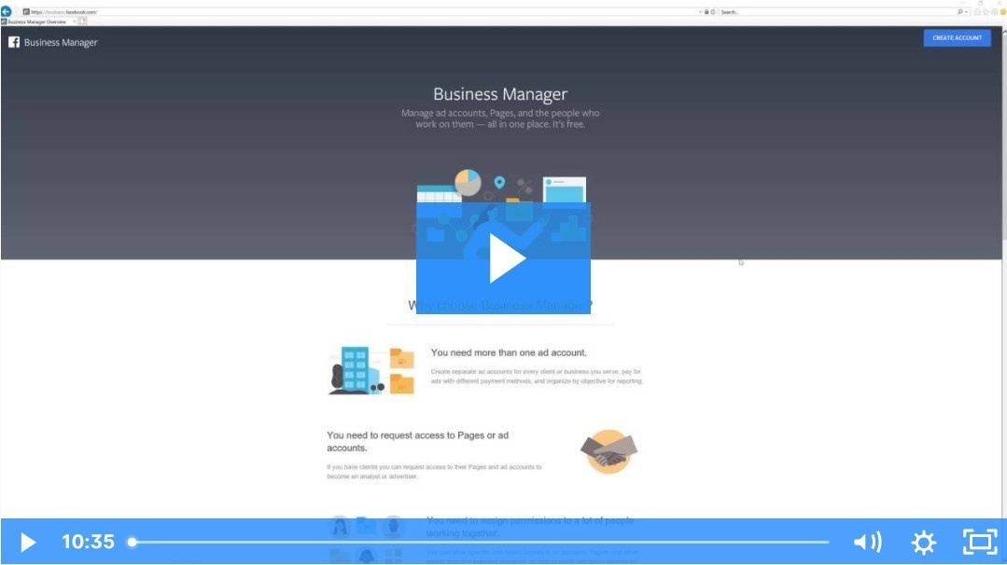The width and height of the screenshot is (1007, 565).
Task: Click the 'Manage ad accounts, Pages' subtitle text
Action: click(500, 118)
